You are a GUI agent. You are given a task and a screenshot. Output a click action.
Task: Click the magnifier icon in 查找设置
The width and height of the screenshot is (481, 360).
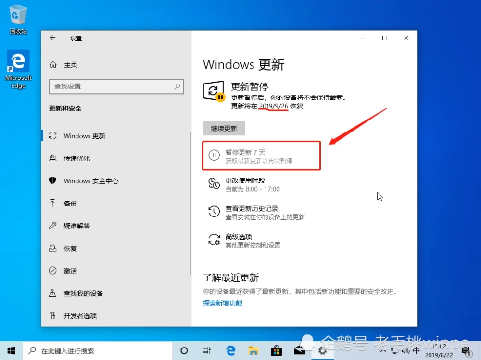pos(177,86)
